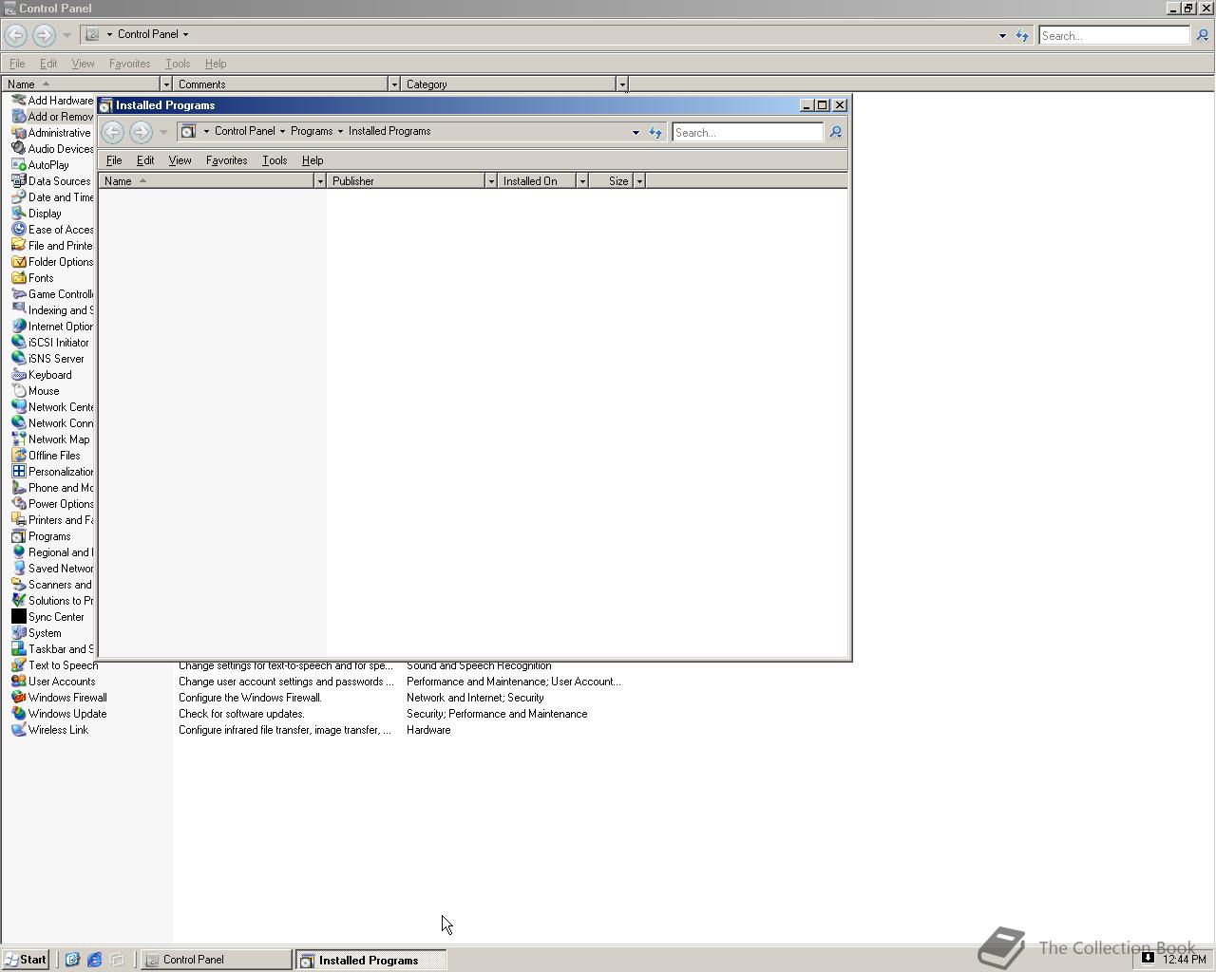Viewport: 1216px width, 972px height.
Task: Click the Start button on the taskbar
Action: (x=26, y=960)
